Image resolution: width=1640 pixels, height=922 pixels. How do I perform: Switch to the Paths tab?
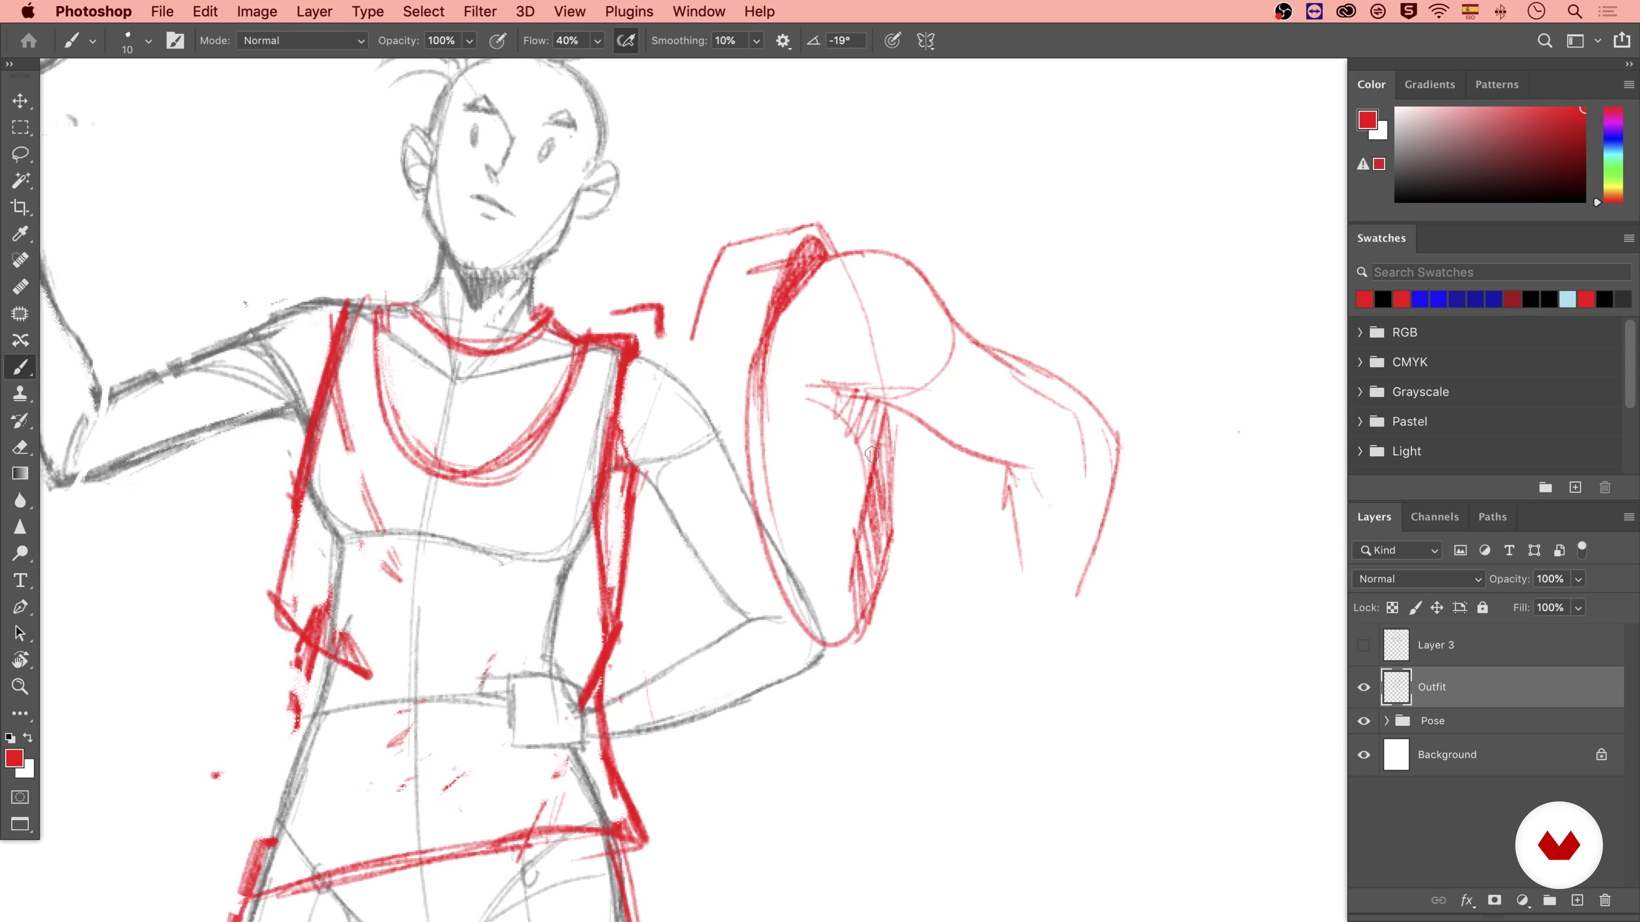pos(1492,516)
